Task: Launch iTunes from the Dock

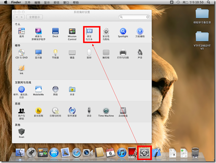Action: pyautogui.click(x=122, y=153)
